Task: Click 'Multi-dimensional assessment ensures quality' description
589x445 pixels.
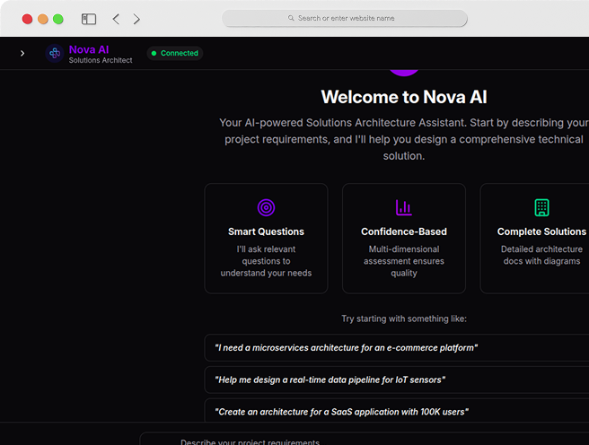Action: click(404, 261)
